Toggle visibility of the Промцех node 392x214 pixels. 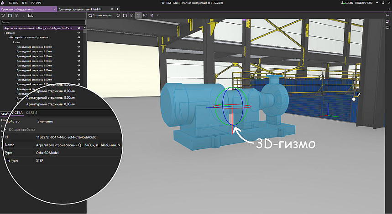click(79, 33)
